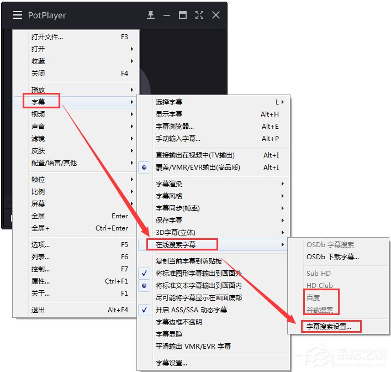Open 选项... preferences entry
Image resolution: width=391 pixels, height=372 pixels.
pos(75,245)
